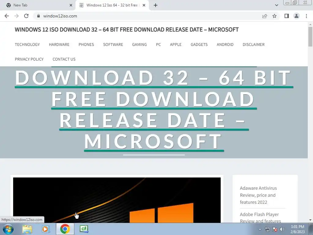
Task: Reload the current page
Action: point(26,16)
